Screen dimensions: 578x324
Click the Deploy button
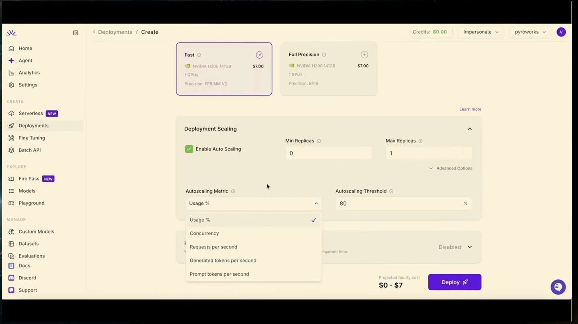coord(454,282)
